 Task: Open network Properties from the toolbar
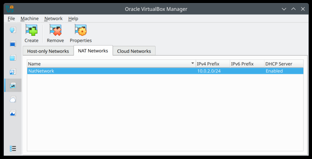(81, 33)
